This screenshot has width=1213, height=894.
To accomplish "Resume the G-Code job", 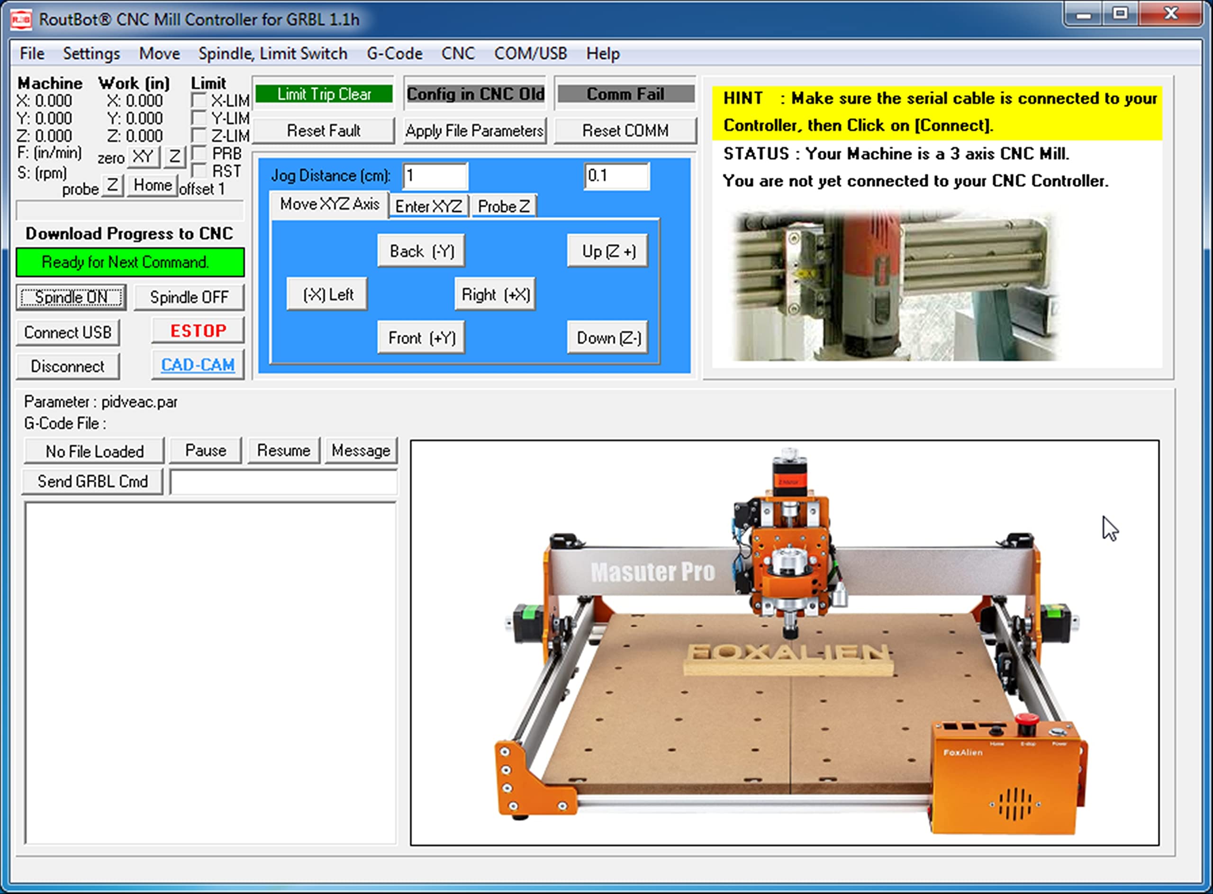I will point(284,450).
